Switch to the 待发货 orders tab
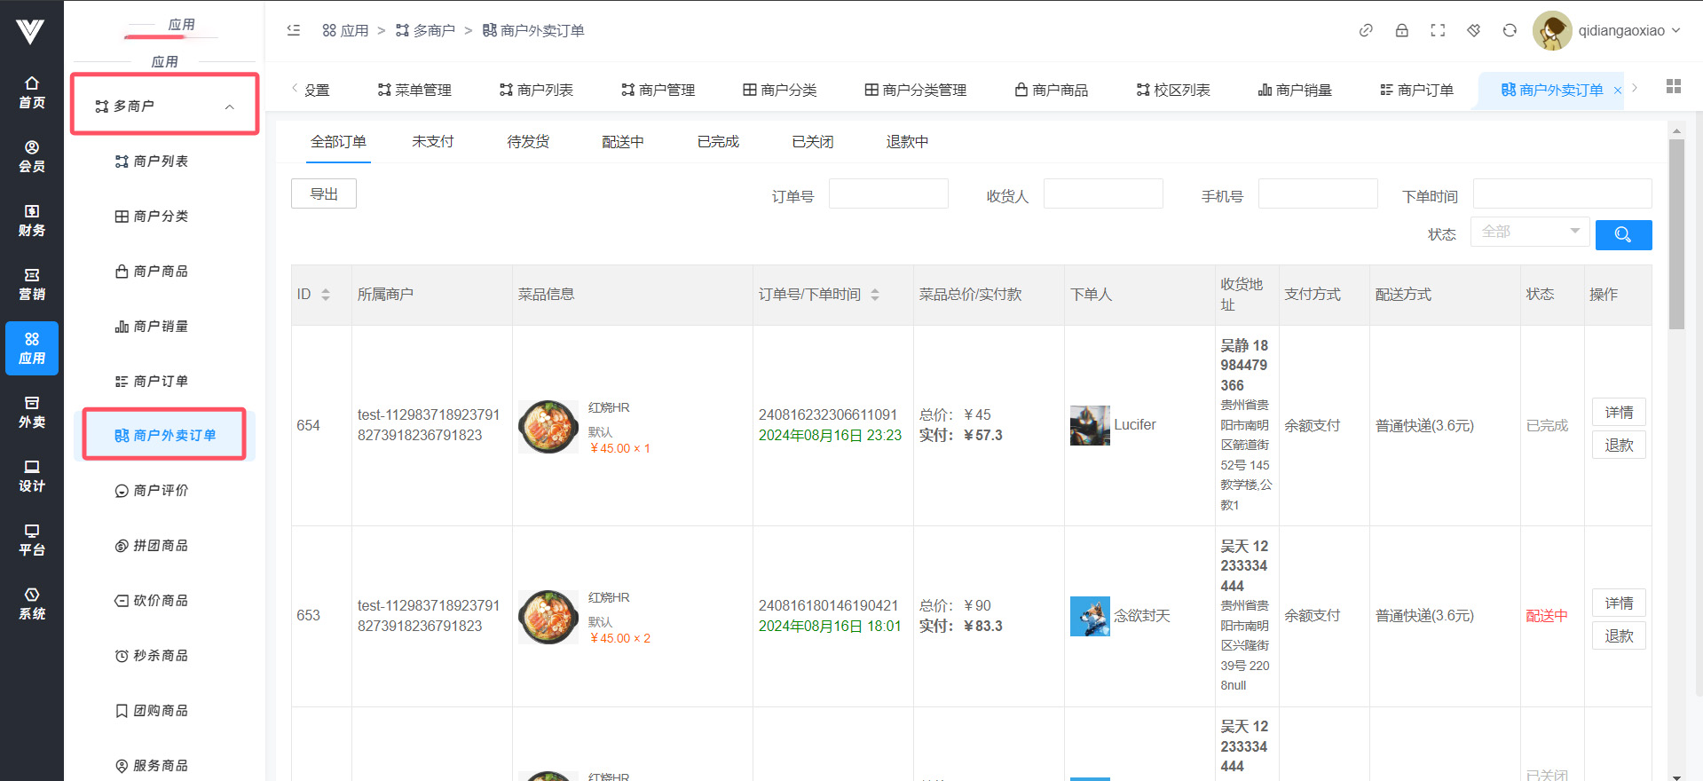 (x=527, y=142)
